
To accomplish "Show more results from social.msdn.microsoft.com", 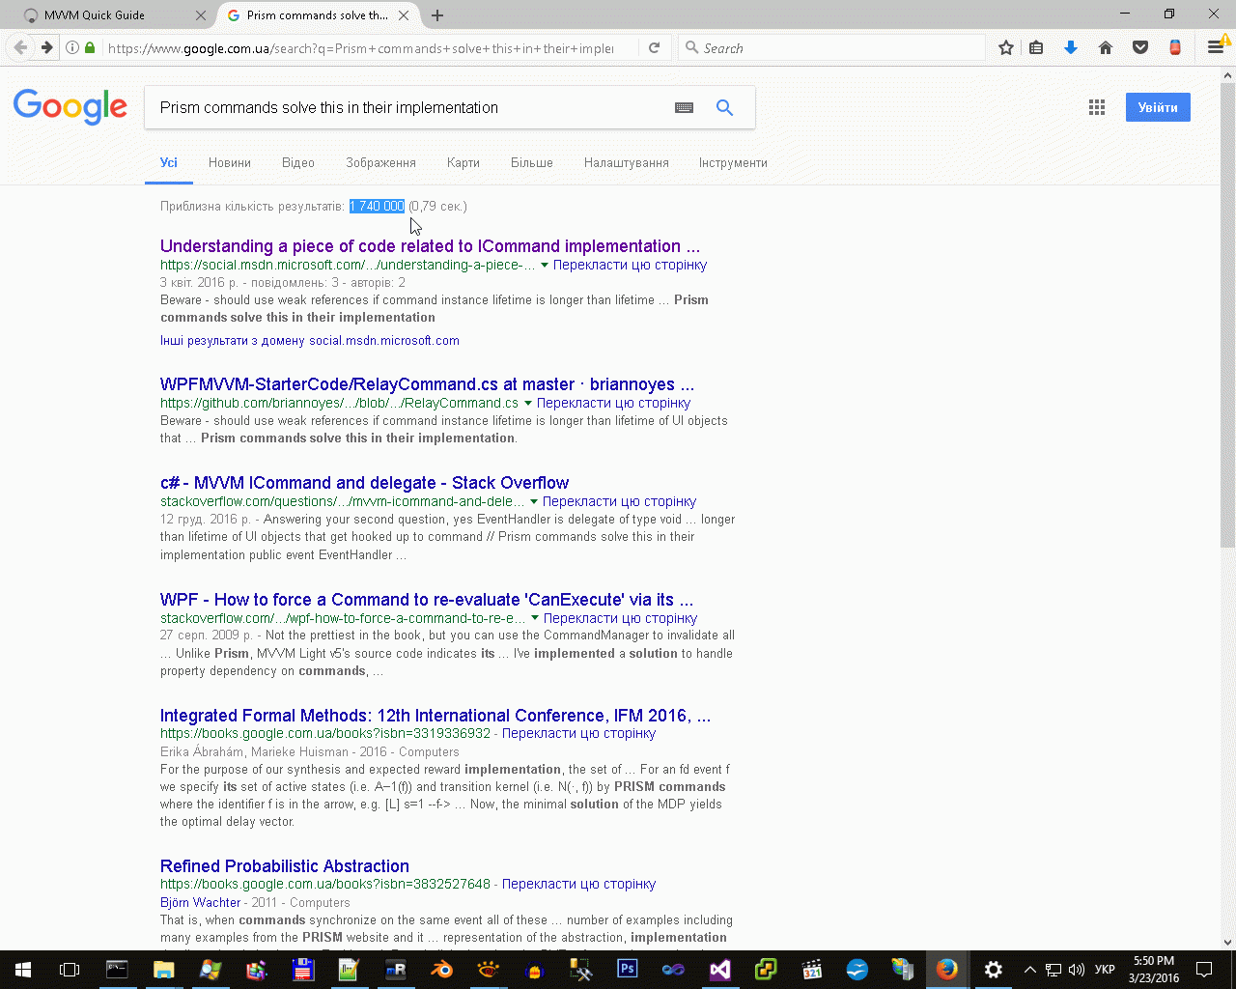I will click(x=310, y=340).
